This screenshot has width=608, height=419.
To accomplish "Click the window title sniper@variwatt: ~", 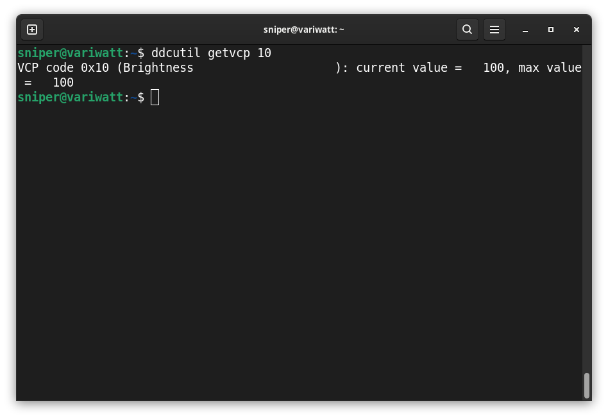I will pyautogui.click(x=304, y=30).
